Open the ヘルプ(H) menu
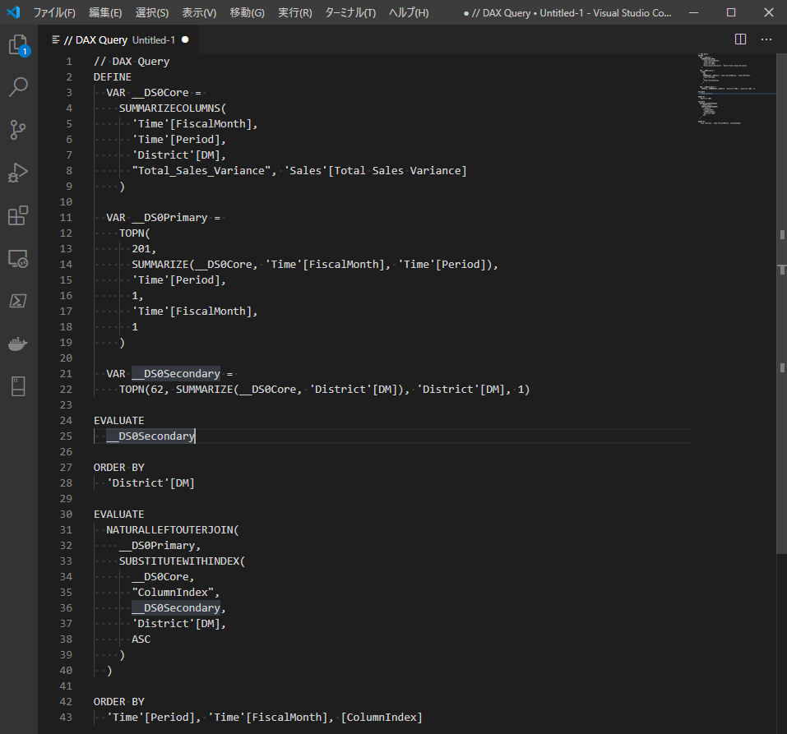The height and width of the screenshot is (734, 787). coord(409,12)
